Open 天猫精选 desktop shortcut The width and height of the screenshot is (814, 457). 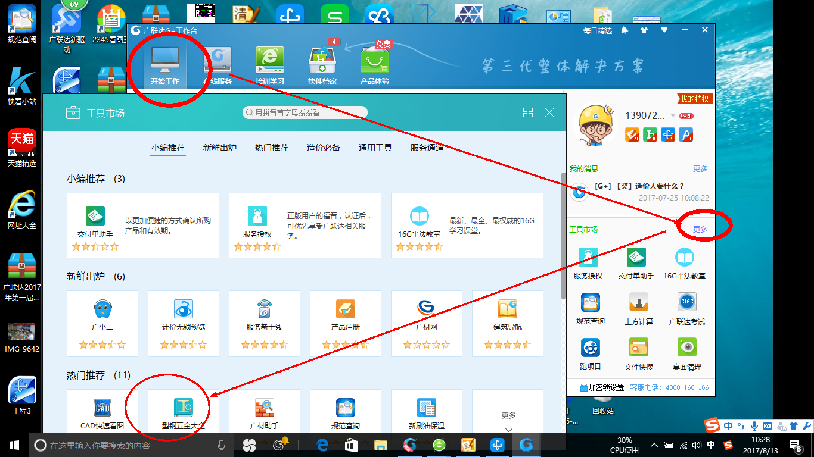pos(22,149)
